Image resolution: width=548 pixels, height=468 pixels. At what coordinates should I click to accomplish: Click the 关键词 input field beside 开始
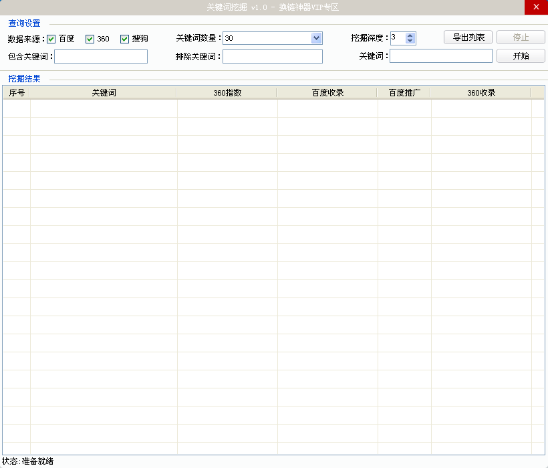pos(441,56)
